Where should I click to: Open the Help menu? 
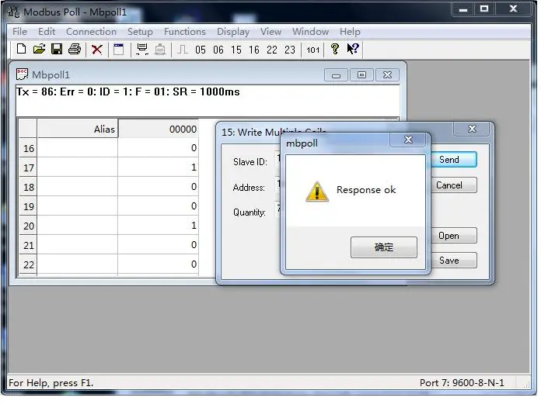pos(351,32)
